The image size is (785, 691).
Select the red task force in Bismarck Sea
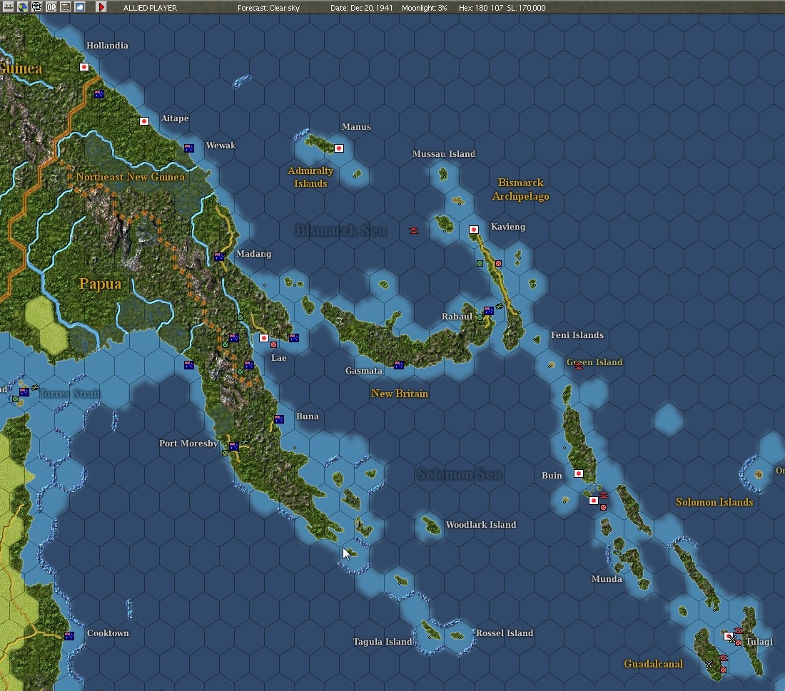point(413,230)
